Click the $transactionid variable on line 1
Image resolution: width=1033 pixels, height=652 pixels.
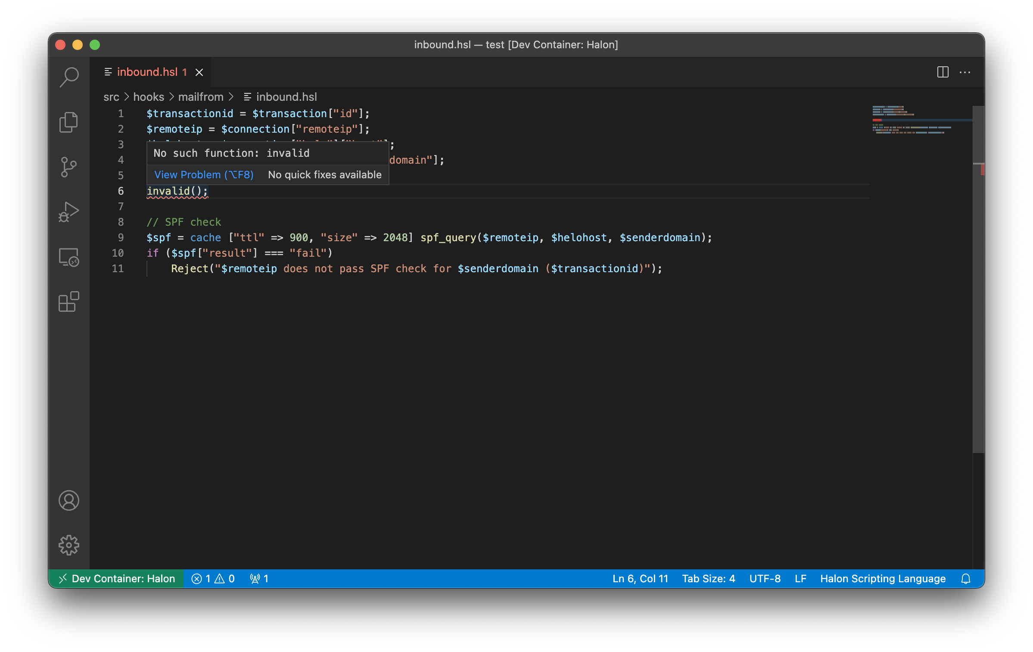190,113
